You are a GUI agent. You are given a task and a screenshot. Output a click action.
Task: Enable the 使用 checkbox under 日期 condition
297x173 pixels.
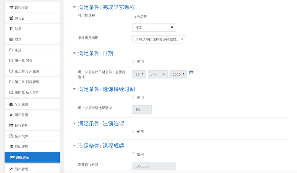[134, 61]
